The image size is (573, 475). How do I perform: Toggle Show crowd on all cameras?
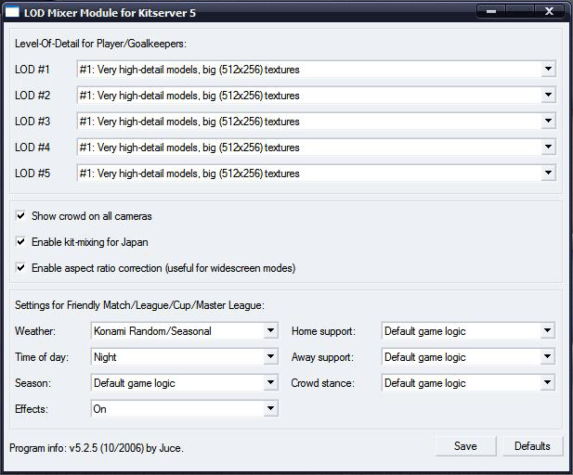20,216
